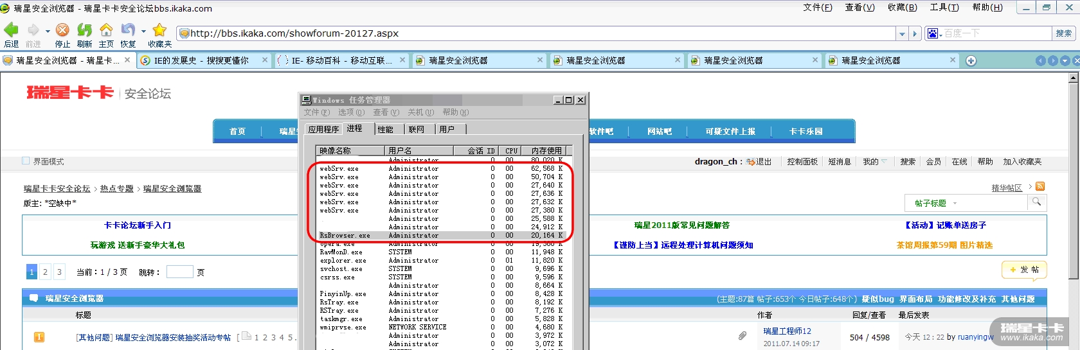Open dropdown arrow beside Forward button
1080x350 pixels.
click(x=48, y=31)
